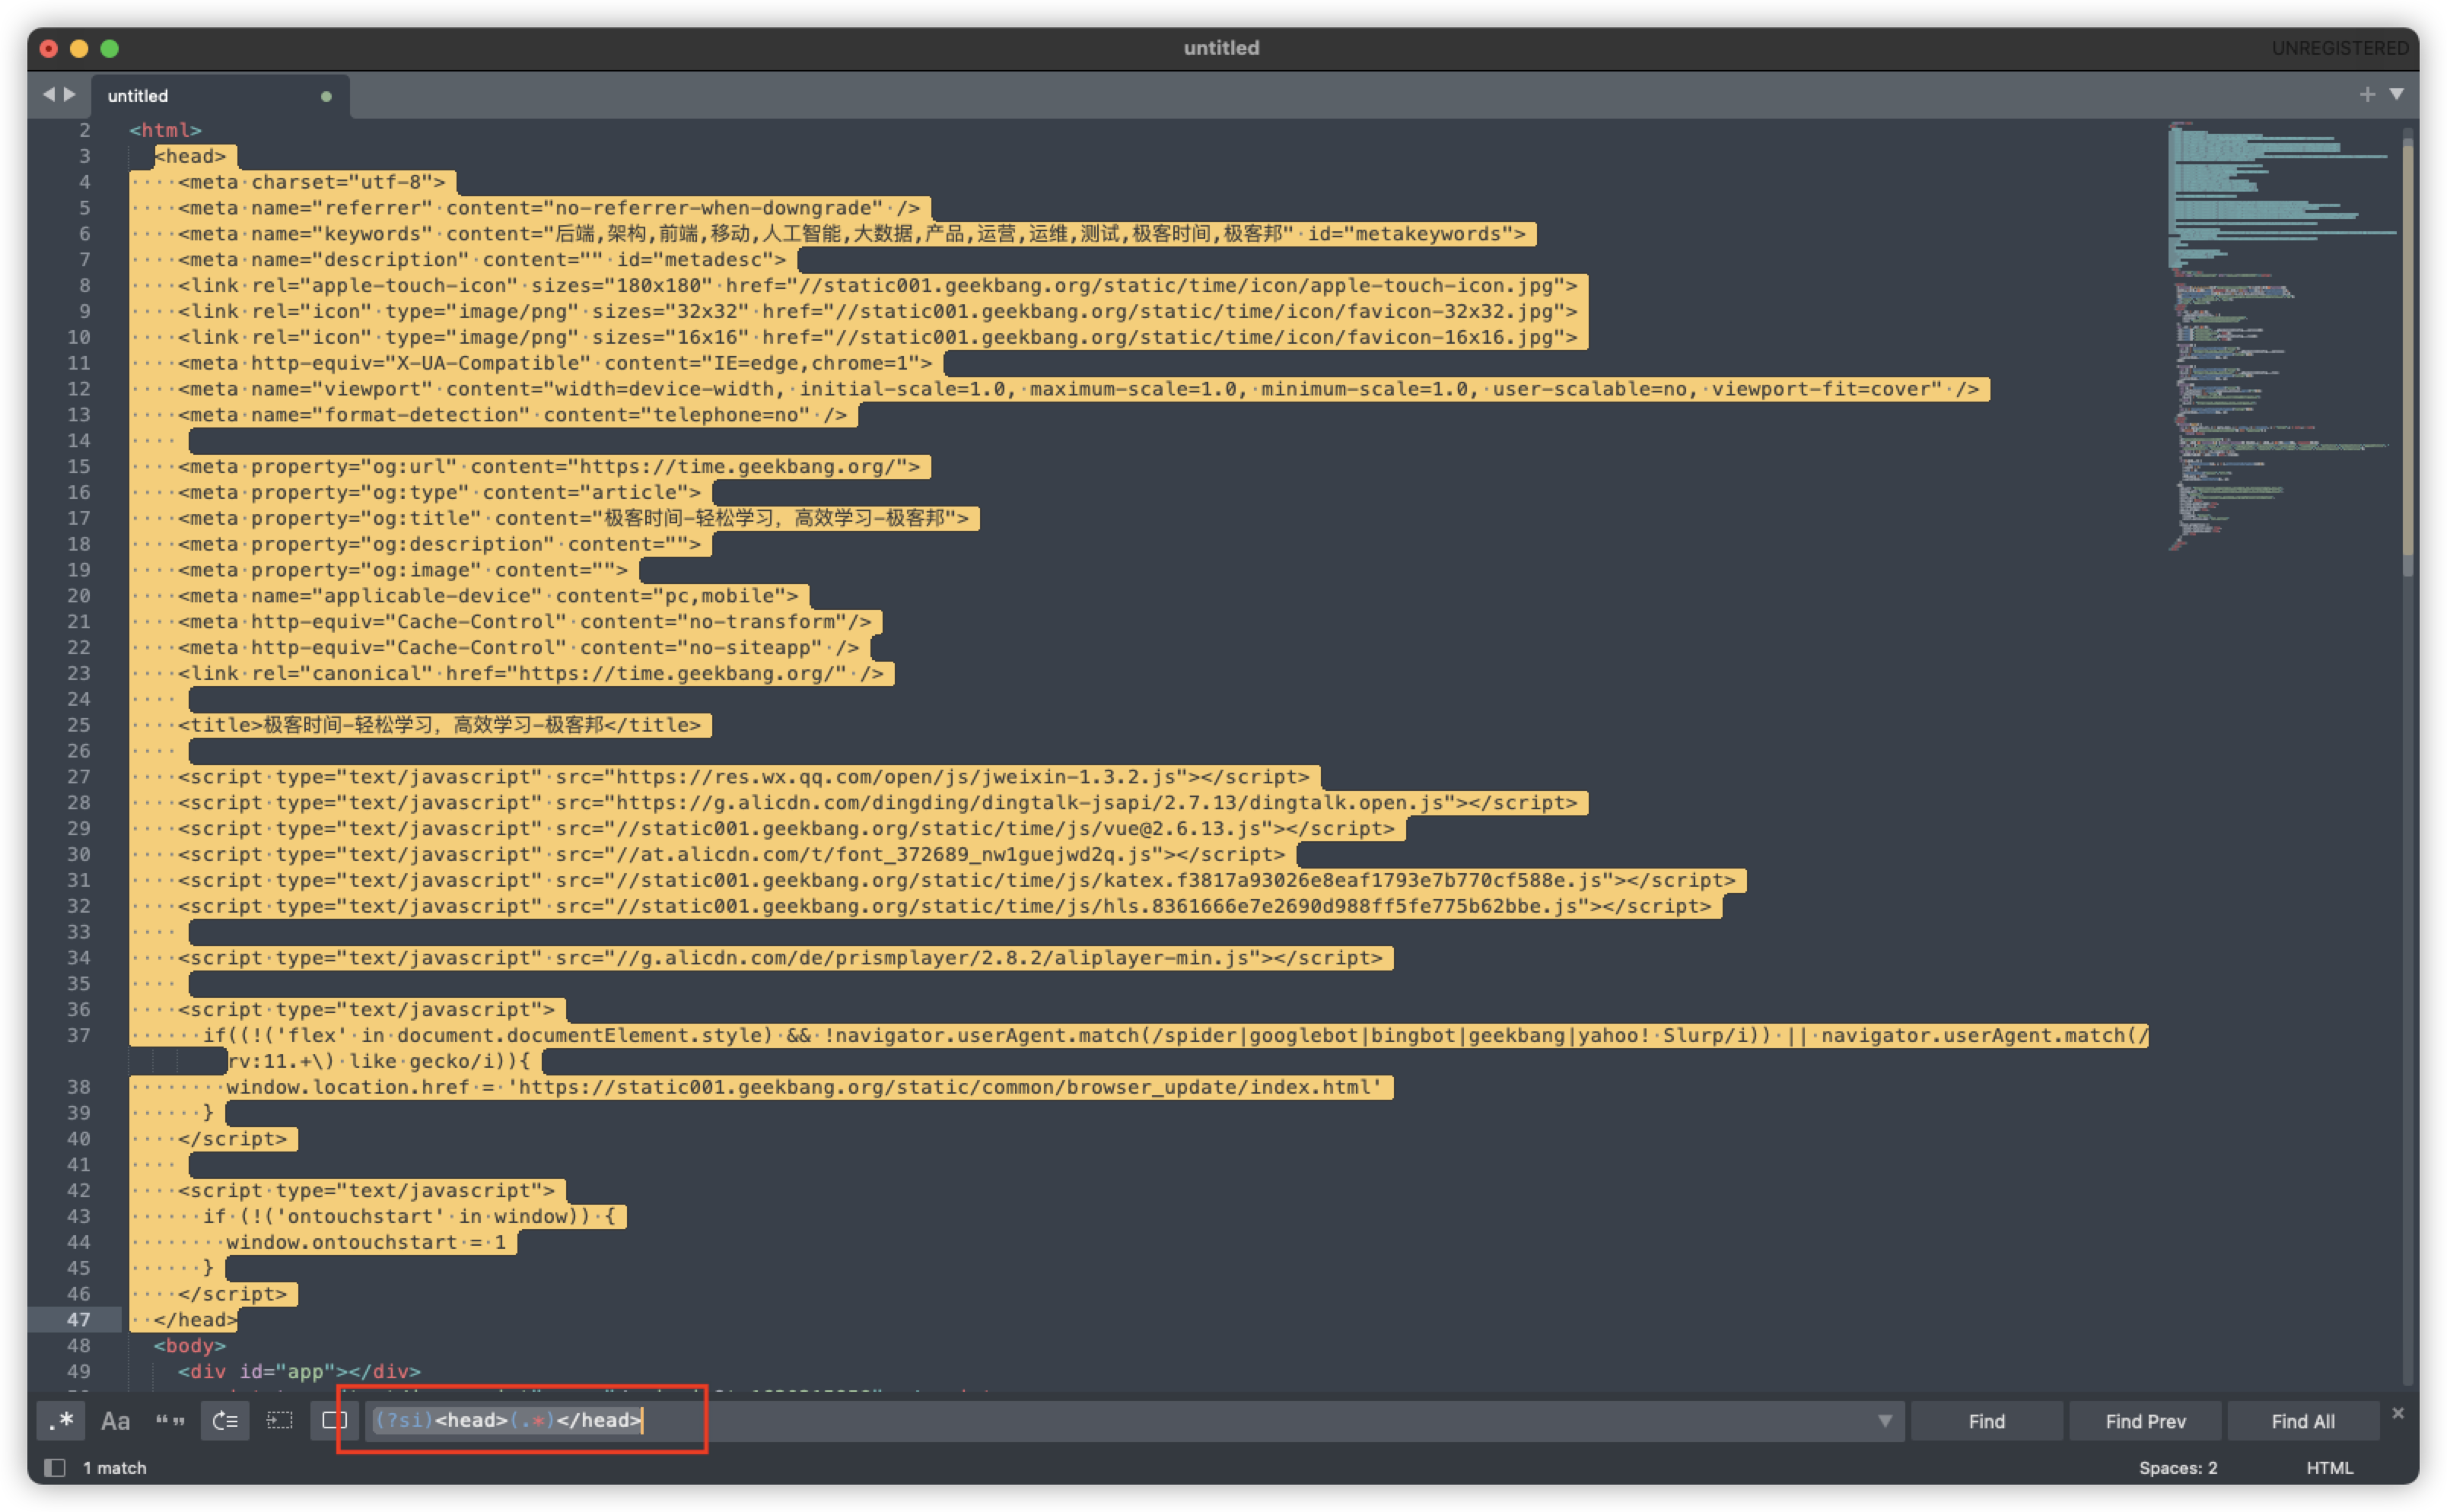Toggle case sensitive search (Aa)

pos(115,1421)
